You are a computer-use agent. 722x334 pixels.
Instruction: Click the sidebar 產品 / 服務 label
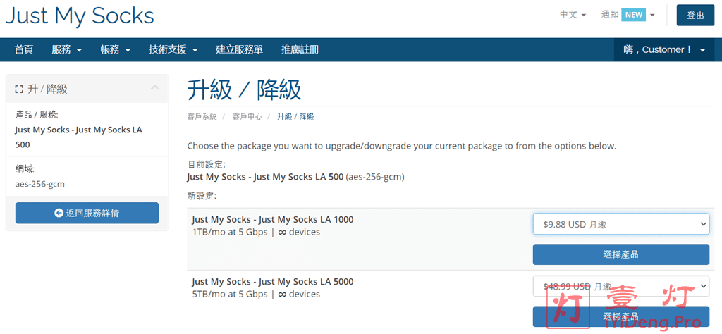(x=37, y=115)
